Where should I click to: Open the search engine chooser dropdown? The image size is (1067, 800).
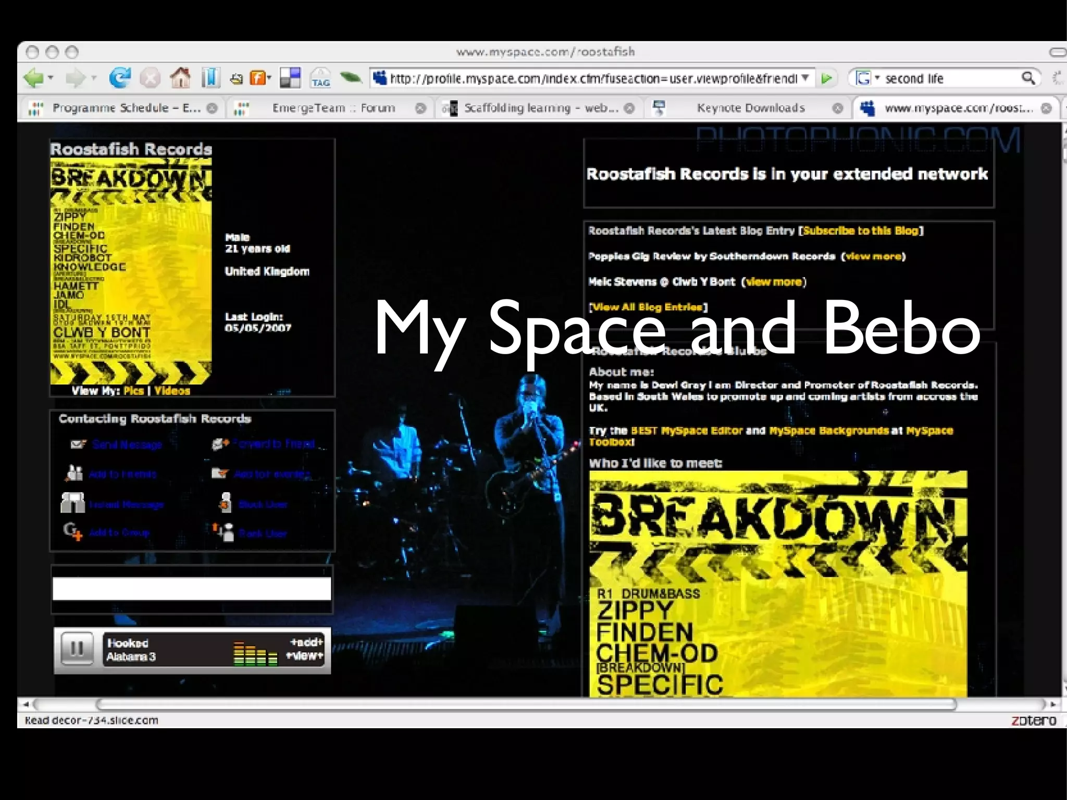point(877,78)
